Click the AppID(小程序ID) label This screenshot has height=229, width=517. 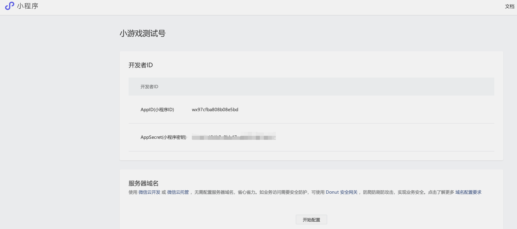[157, 110]
